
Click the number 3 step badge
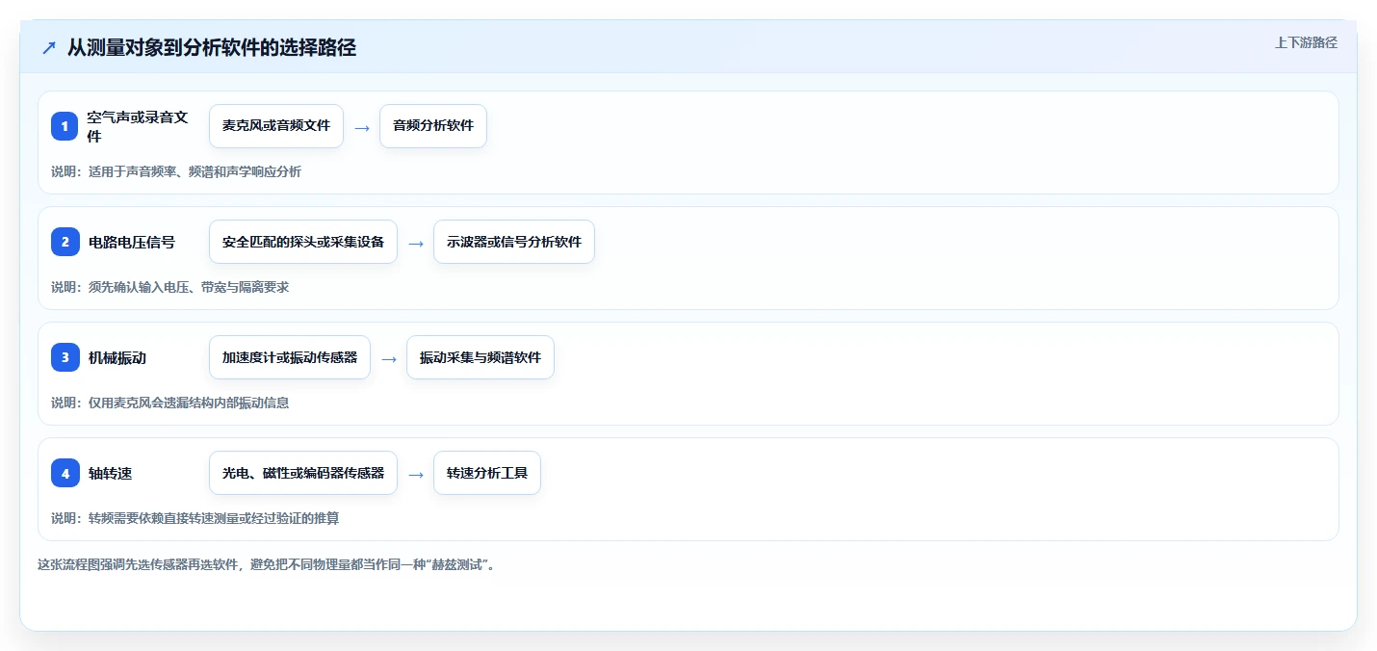pos(65,357)
